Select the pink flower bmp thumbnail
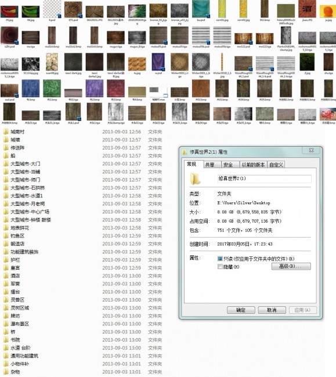This screenshot has height=377, width=336. (x=328, y=114)
